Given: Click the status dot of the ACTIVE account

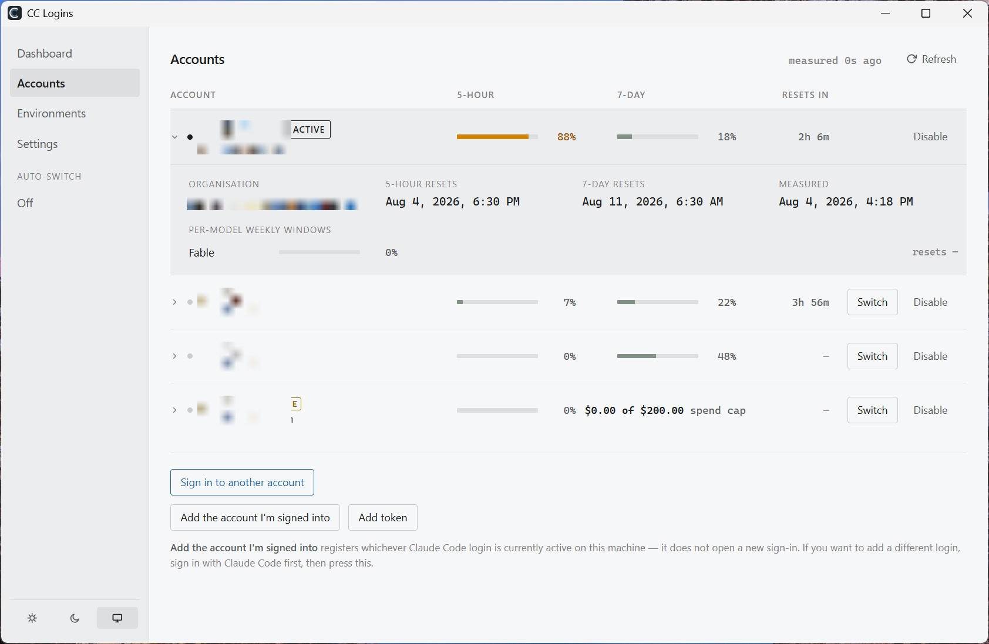Looking at the screenshot, I should click(190, 137).
